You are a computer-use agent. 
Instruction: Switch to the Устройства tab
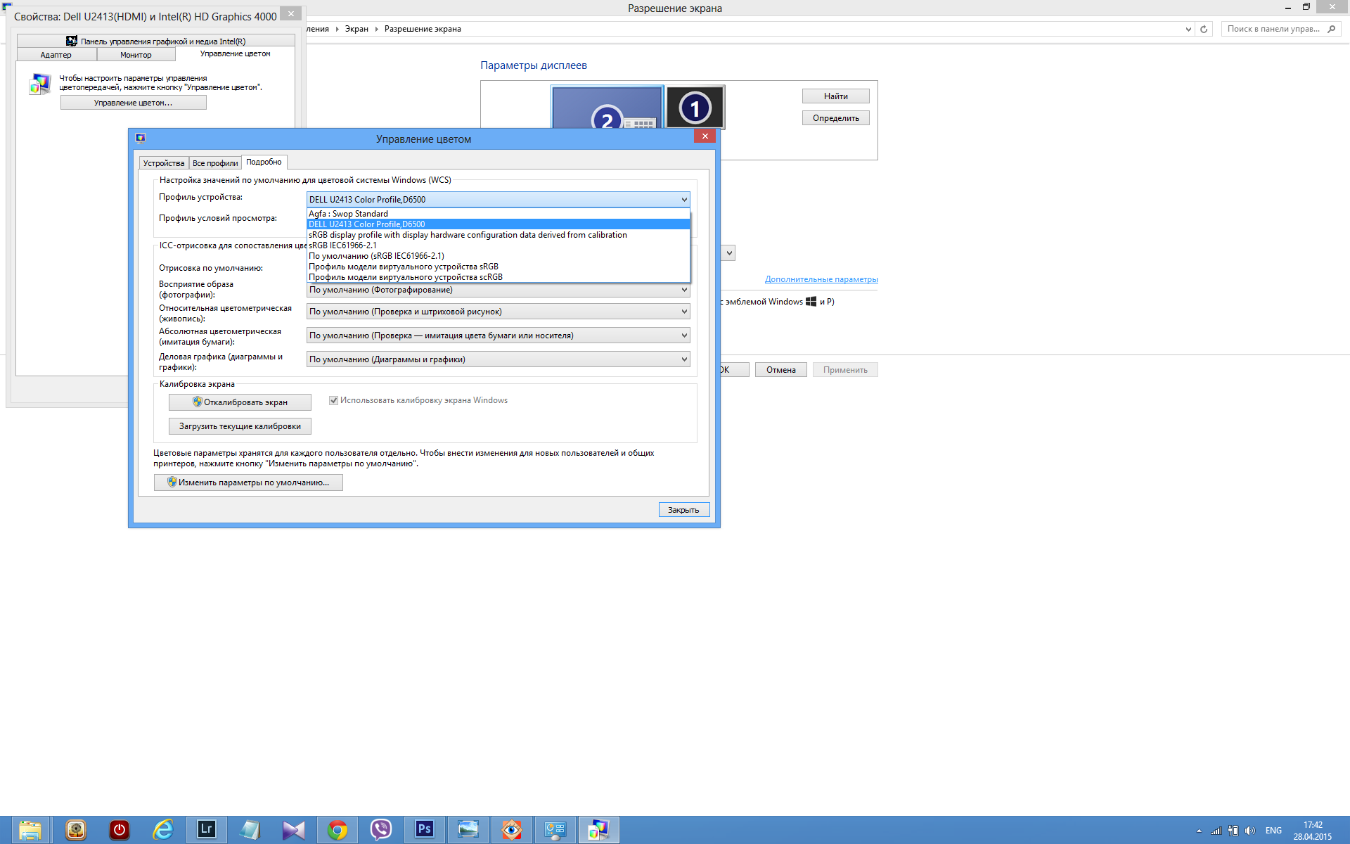(x=164, y=163)
